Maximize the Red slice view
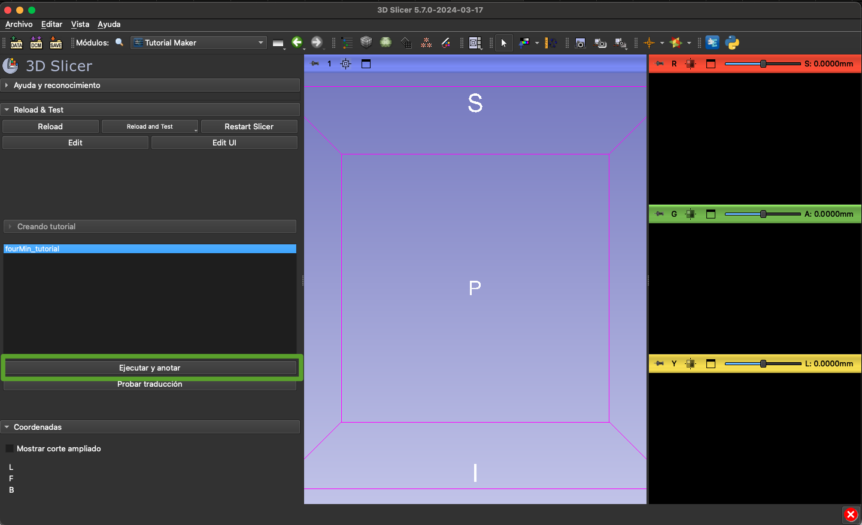Viewport: 862px width, 525px height. 711,63
